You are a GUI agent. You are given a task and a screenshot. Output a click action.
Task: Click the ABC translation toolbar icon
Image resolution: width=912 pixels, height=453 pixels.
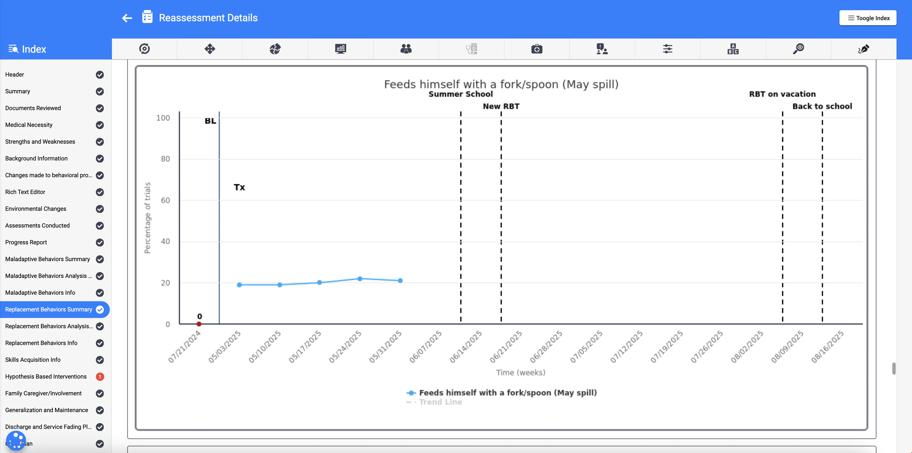733,49
